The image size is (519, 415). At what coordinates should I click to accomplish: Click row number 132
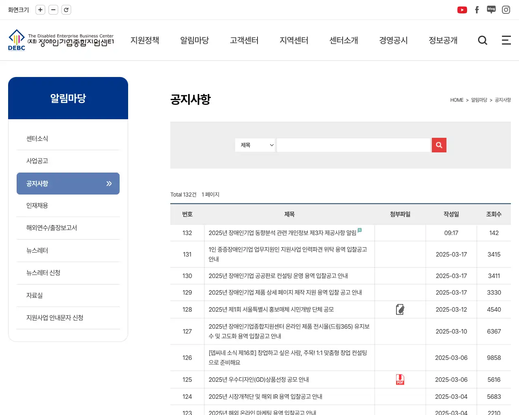187,233
